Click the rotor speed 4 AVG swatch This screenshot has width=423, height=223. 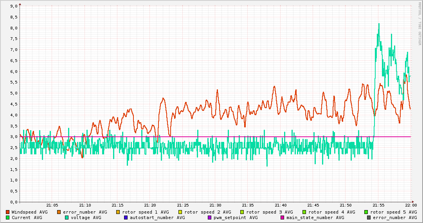[304, 212]
